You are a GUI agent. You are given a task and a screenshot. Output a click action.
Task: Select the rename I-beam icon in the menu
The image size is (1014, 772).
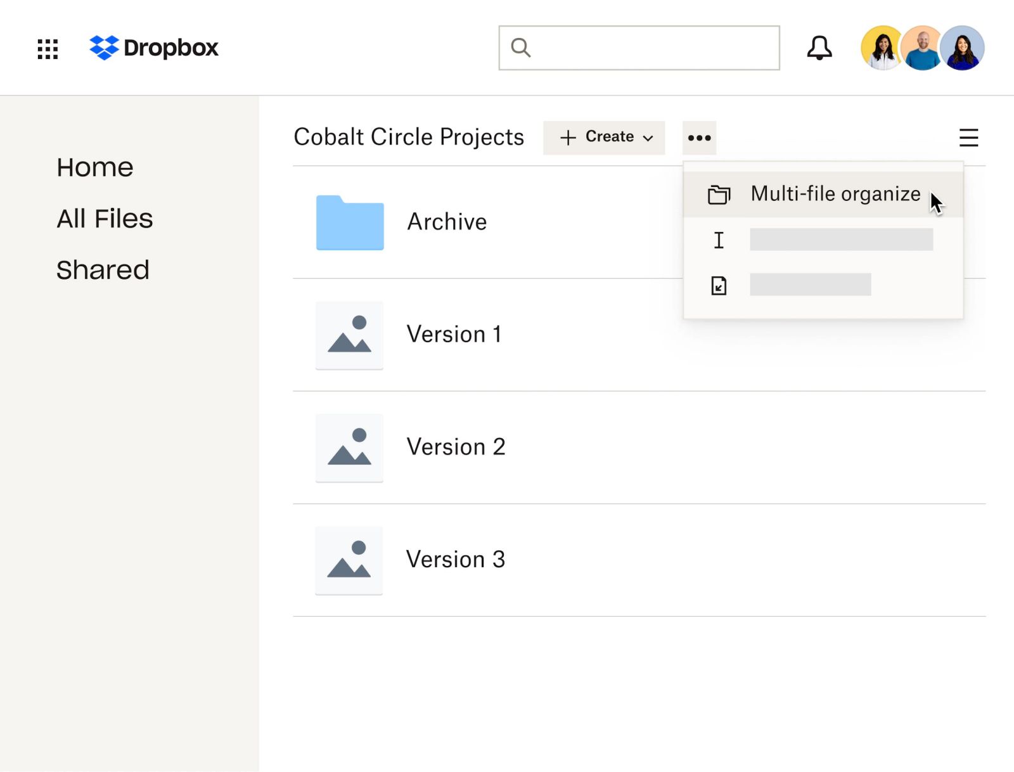tap(718, 240)
